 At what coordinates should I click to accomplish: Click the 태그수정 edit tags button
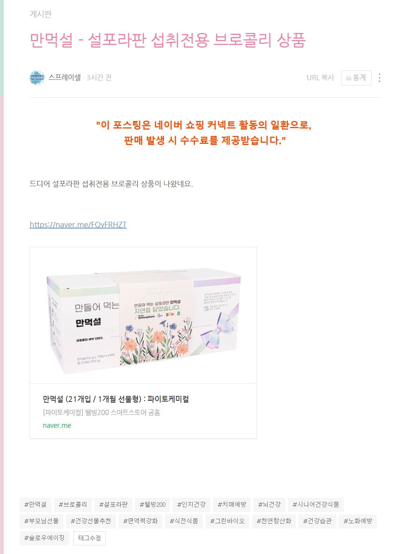90,538
